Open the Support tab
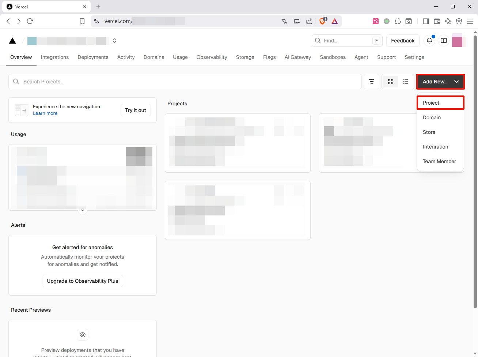Screen dimensions: 478x357 (387, 57)
